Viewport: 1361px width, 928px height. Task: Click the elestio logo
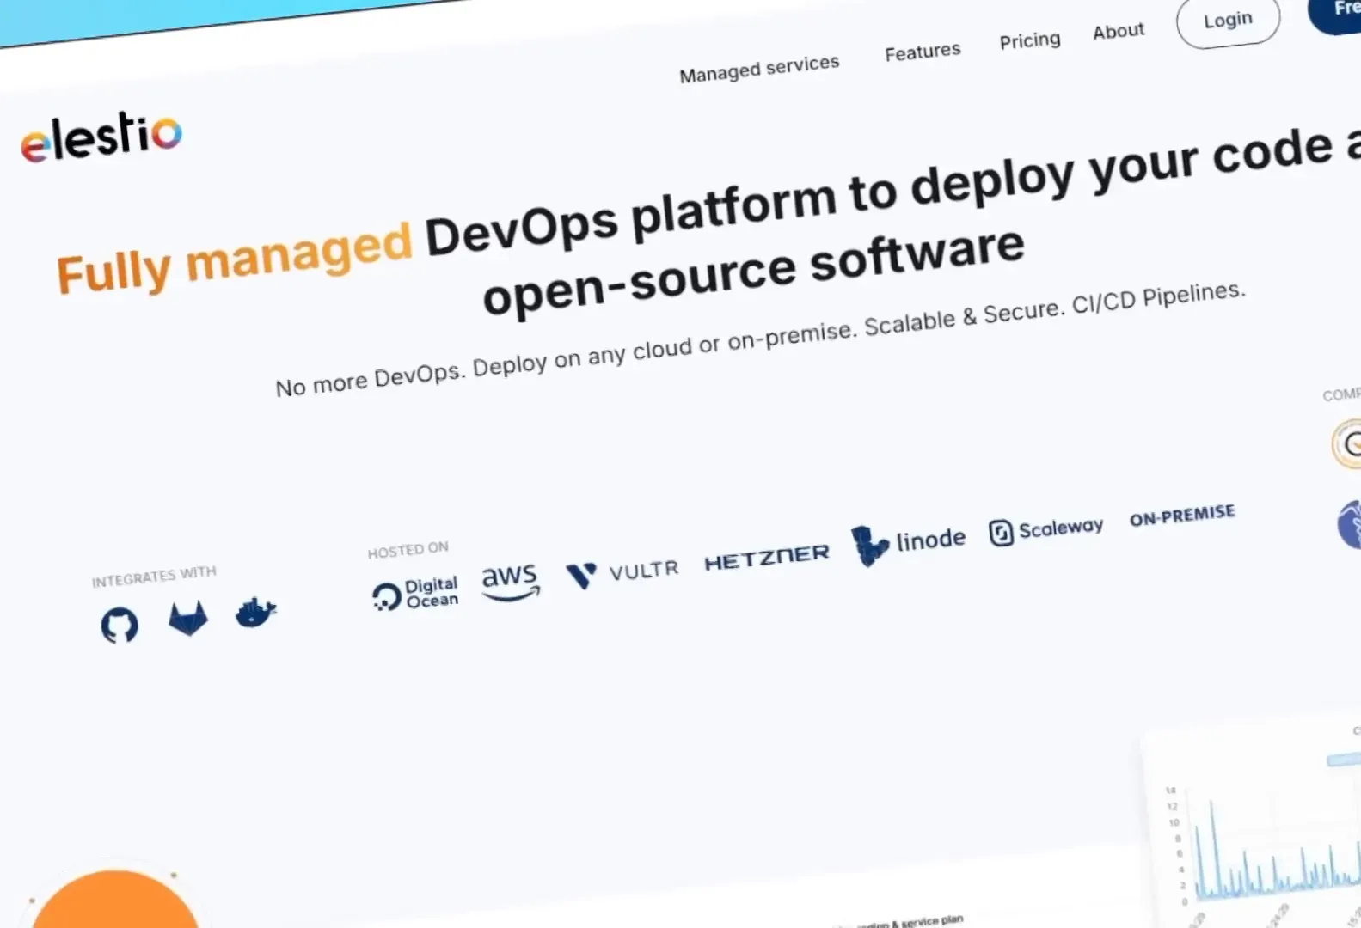click(101, 136)
